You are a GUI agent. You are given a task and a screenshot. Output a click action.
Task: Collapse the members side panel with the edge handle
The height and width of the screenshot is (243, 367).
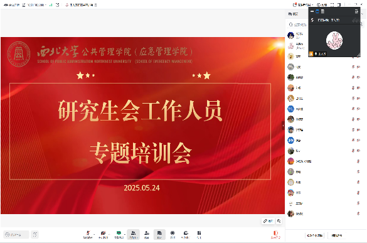point(283,126)
